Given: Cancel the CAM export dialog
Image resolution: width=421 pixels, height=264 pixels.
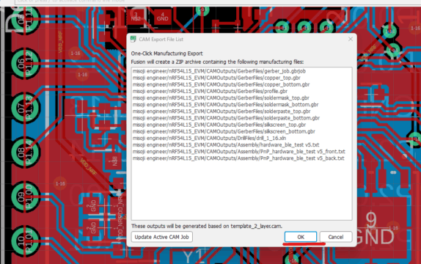Looking at the screenshot, I should 336,237.
